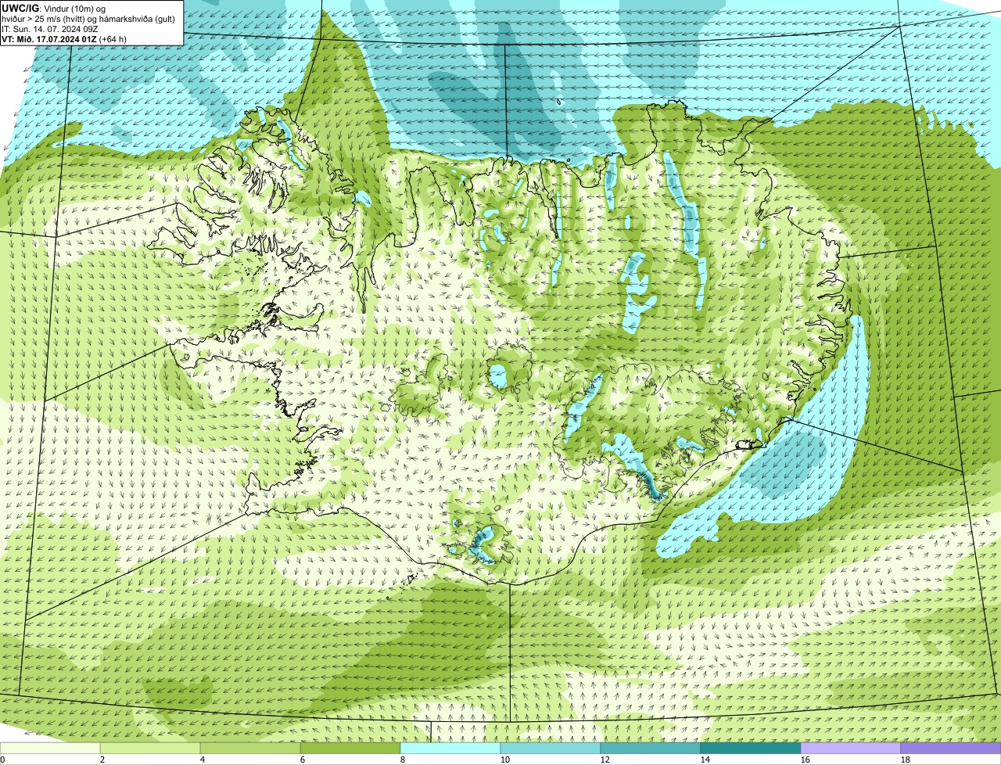
Task: Click the '16' label on the legend scale
Action: (805, 760)
